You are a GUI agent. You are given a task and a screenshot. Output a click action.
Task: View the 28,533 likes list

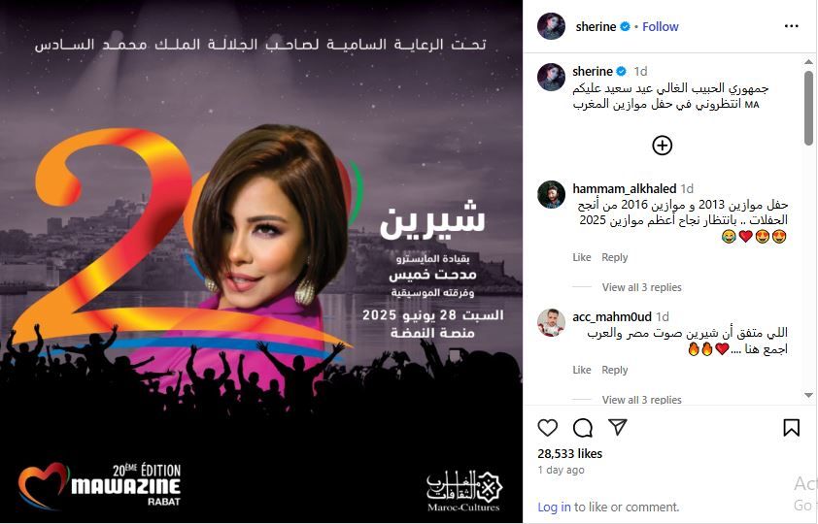(x=569, y=454)
